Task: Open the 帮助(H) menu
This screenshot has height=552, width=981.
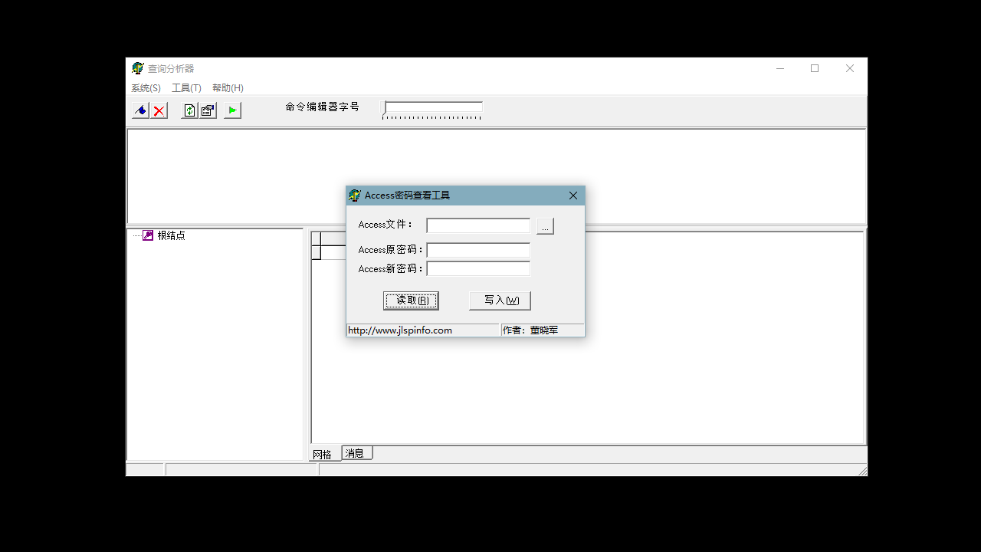Action: click(x=227, y=87)
